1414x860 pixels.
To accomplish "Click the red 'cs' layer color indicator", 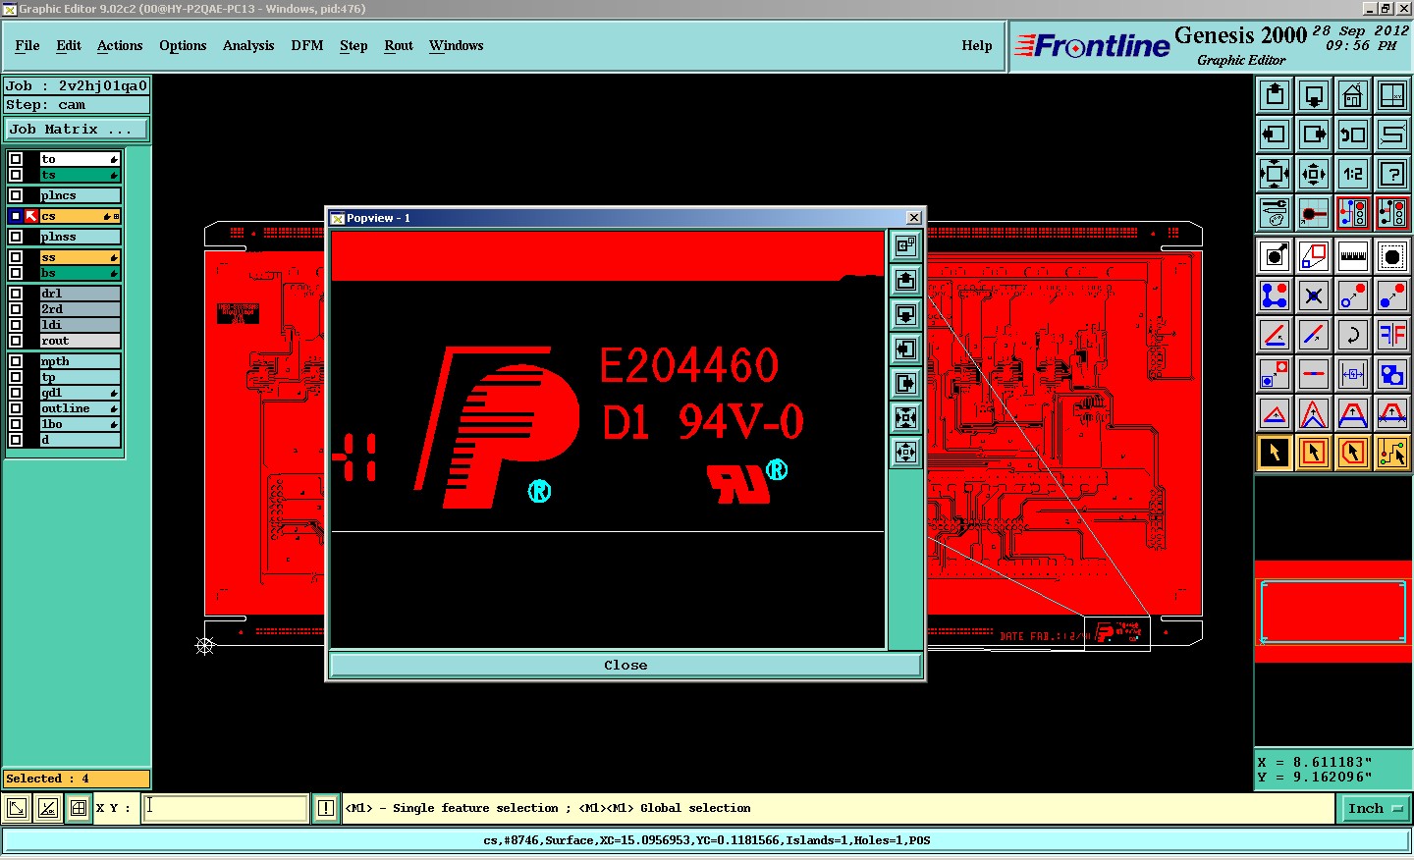I will (x=31, y=216).
